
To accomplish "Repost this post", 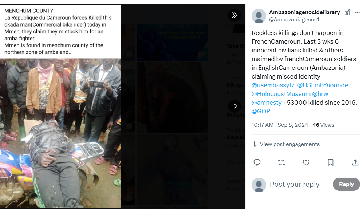I will [x=281, y=162].
